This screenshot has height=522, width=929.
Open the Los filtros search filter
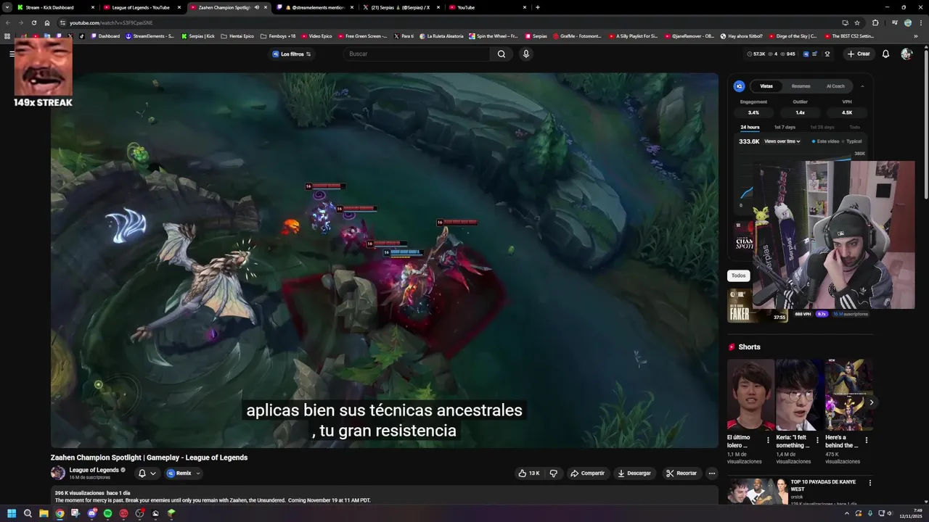tap(292, 54)
